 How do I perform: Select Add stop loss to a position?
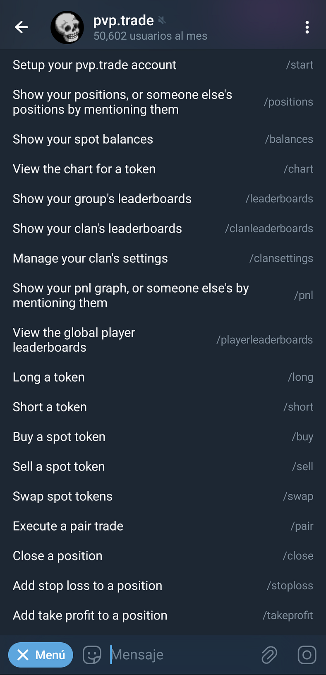pyautogui.click(x=163, y=586)
